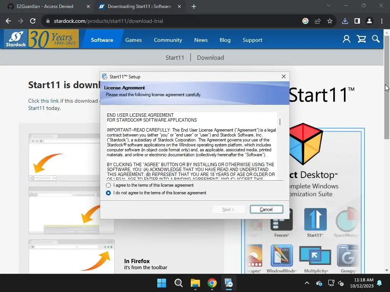Close the Downloading Start11 tab
This screenshot has height=292, width=390.
tap(179, 6)
